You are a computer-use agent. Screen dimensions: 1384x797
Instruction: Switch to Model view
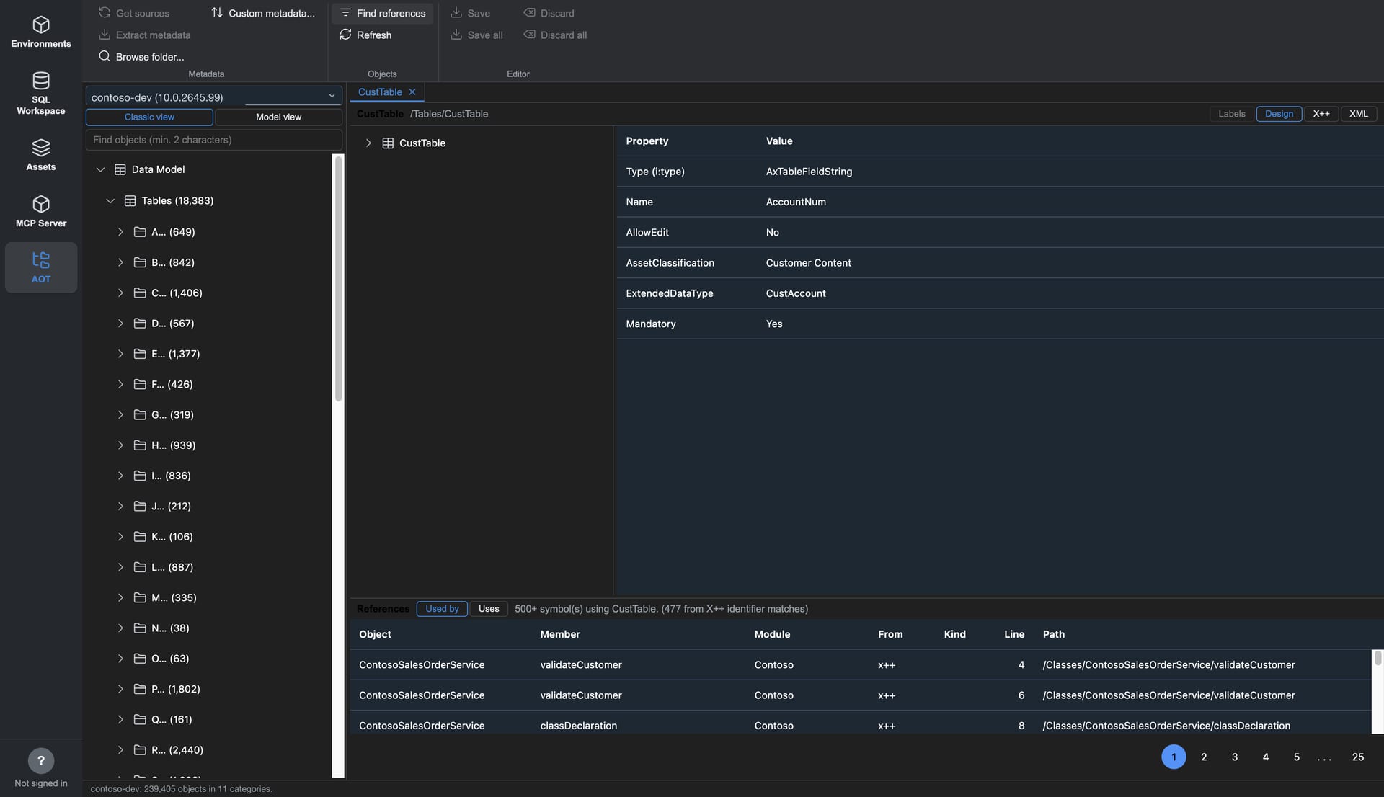[278, 117]
